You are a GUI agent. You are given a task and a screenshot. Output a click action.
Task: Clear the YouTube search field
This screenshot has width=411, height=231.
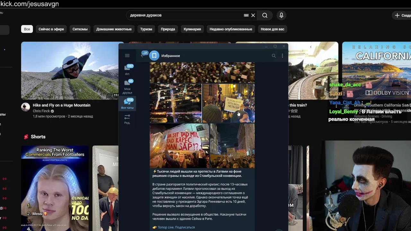click(x=253, y=15)
